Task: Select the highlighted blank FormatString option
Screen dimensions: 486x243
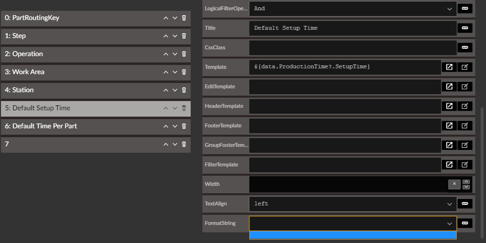Action: point(353,235)
